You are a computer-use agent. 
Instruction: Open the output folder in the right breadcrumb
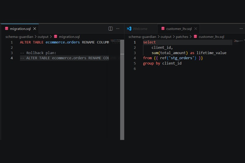166,37
